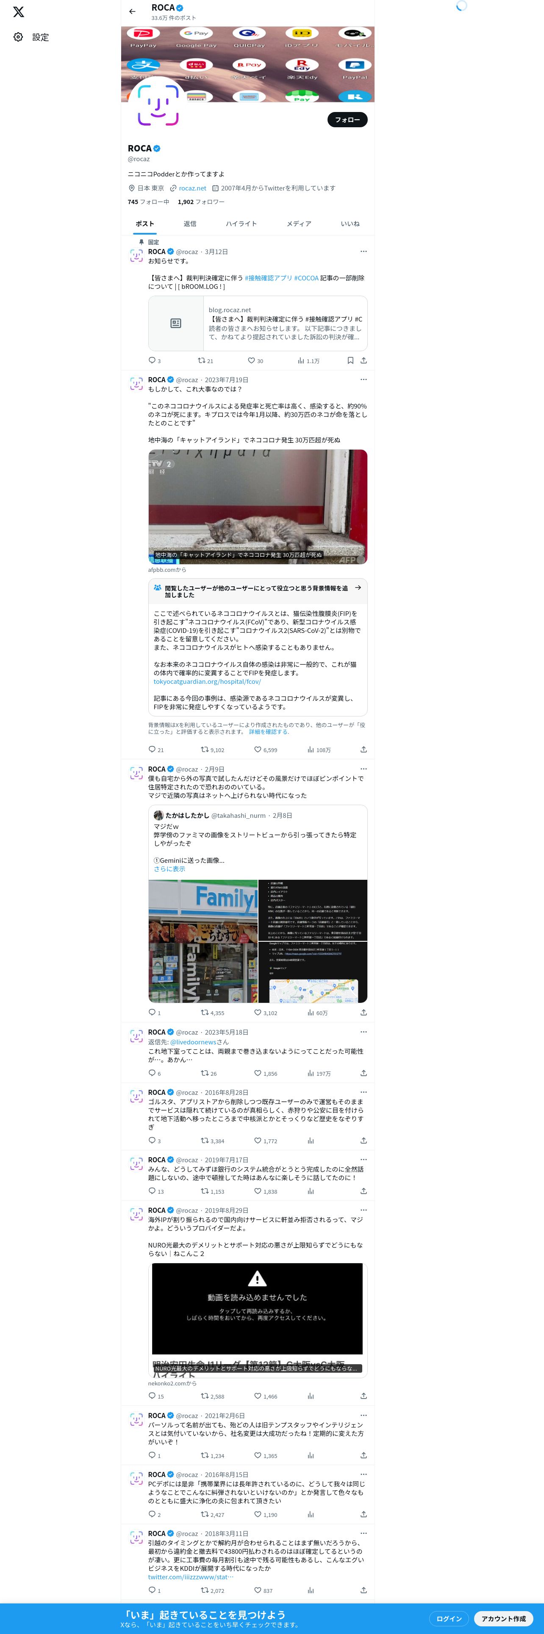Open more menu on 2016年8月15日 post
This screenshot has width=544, height=1634.
coord(364,1474)
